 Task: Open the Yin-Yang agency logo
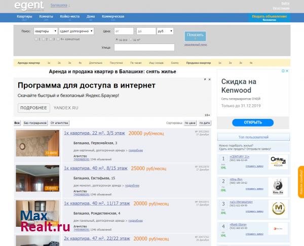pyautogui.click(x=278, y=187)
